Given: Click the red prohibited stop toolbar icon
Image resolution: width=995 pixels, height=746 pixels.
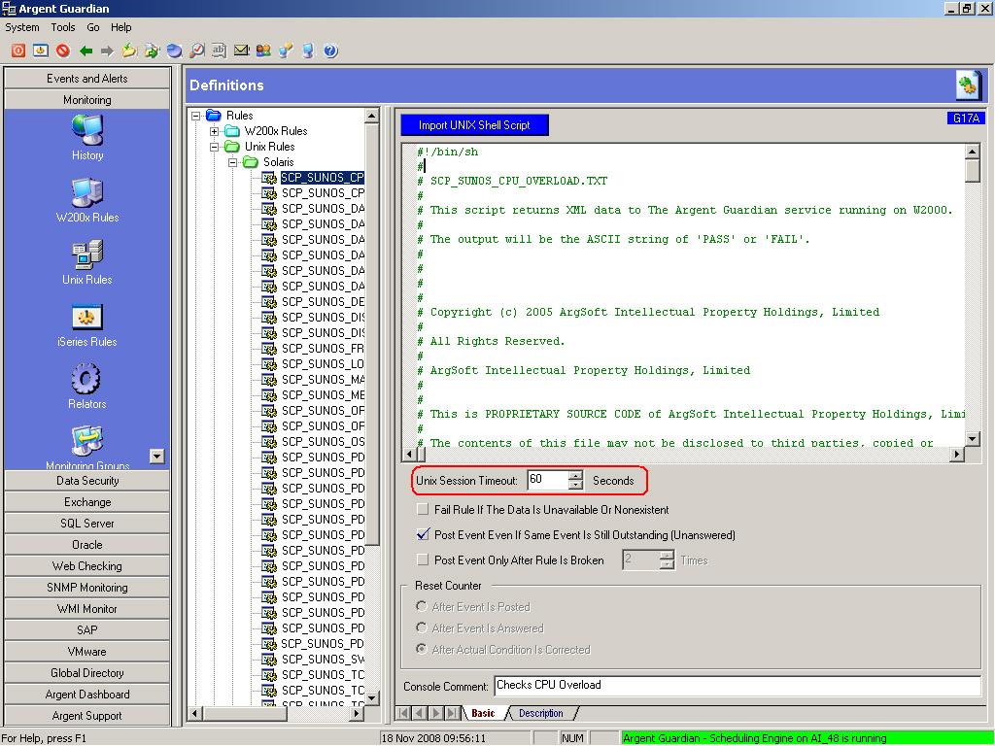Looking at the screenshot, I should click(63, 51).
